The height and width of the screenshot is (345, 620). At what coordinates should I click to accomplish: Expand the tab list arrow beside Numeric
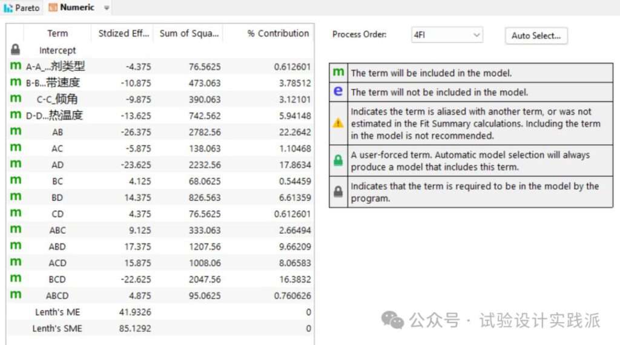click(x=107, y=7)
